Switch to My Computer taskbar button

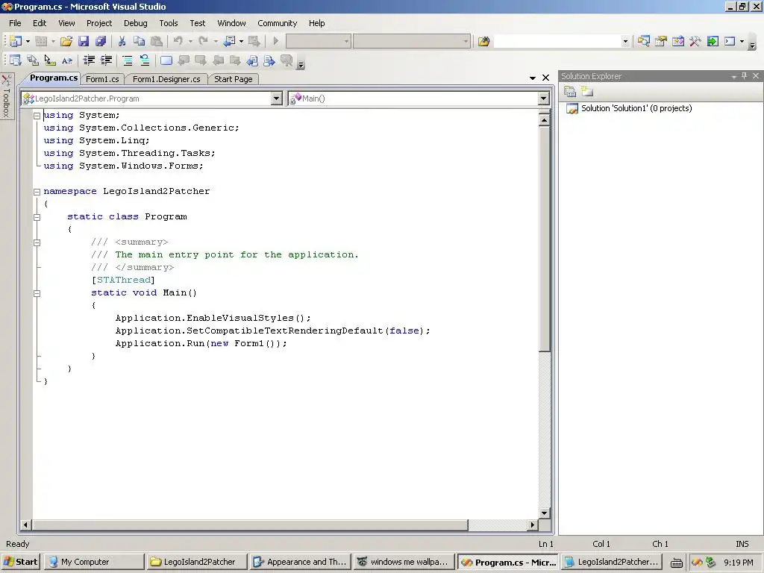(x=94, y=562)
